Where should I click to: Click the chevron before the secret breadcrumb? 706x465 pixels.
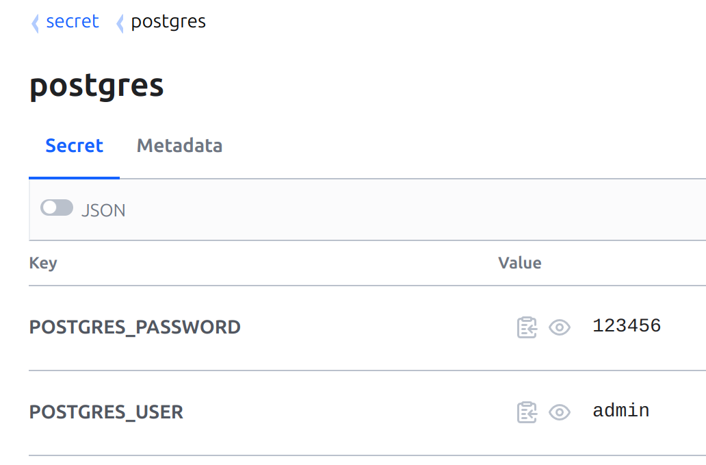click(x=35, y=23)
